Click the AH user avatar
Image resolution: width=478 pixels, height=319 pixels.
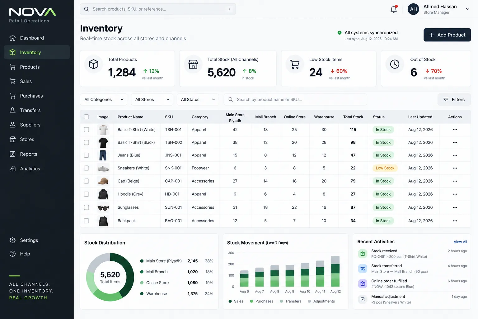413,9
